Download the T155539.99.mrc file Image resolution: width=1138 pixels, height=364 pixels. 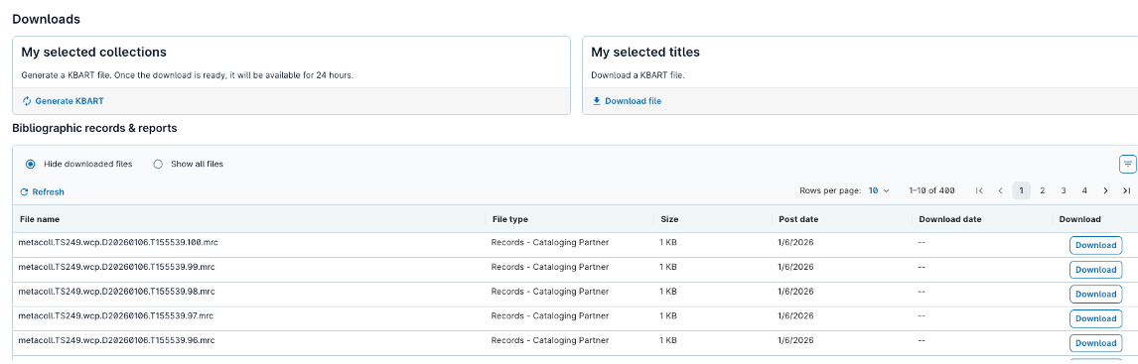[x=1096, y=270]
